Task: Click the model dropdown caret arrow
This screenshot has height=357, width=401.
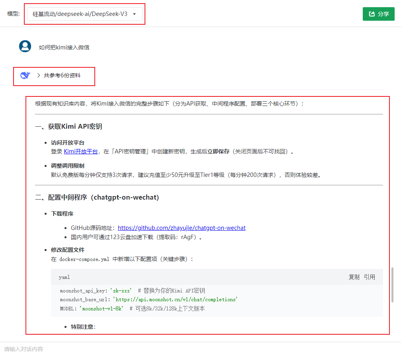Action: tap(135, 14)
